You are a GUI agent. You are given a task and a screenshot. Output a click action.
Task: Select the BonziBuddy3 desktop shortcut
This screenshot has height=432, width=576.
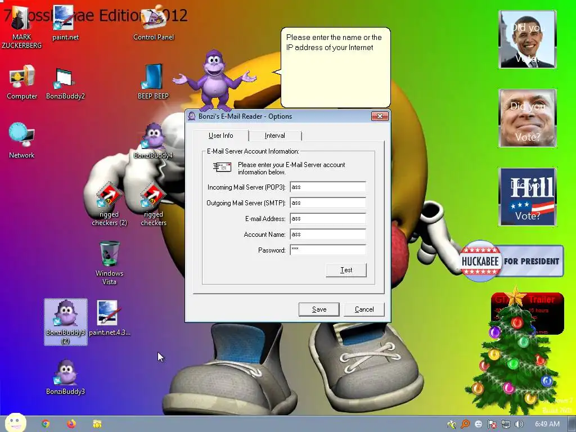[x=65, y=377]
